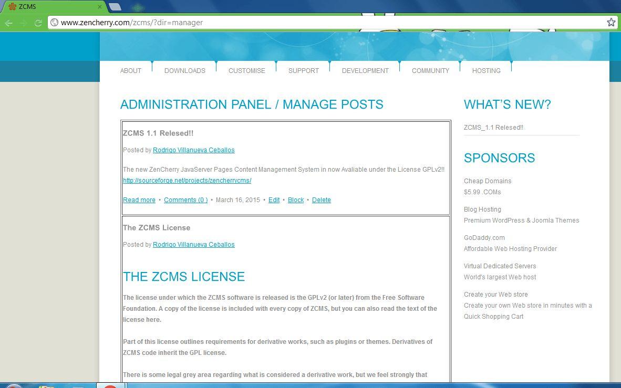This screenshot has width=621, height=388.
Task: Click the browser back arrow
Action: click(9, 23)
